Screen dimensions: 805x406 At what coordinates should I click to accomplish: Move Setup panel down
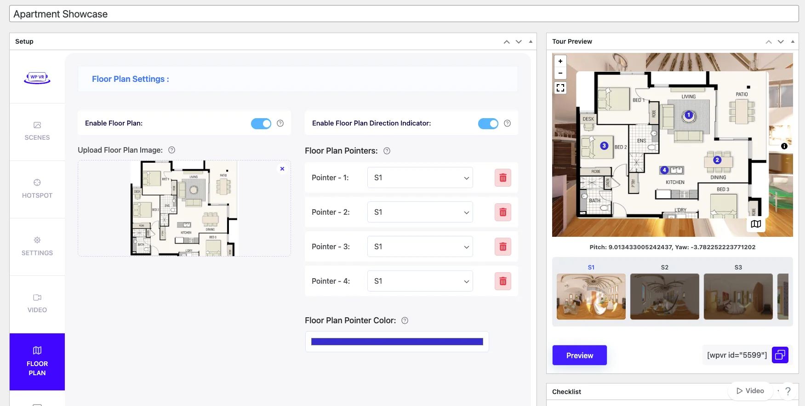[x=519, y=41]
